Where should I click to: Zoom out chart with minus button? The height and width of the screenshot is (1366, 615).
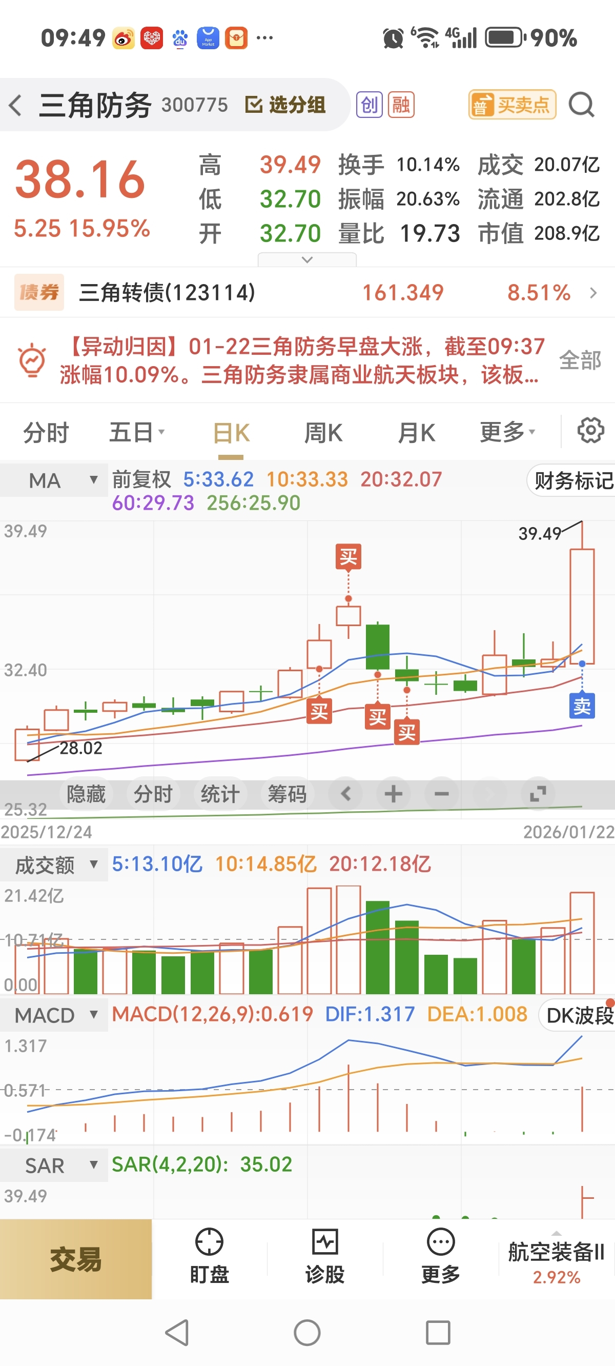(x=441, y=794)
